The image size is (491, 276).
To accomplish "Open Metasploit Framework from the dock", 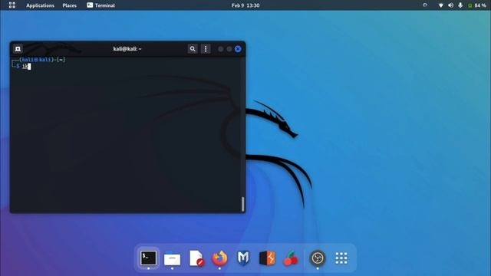I will point(243,258).
